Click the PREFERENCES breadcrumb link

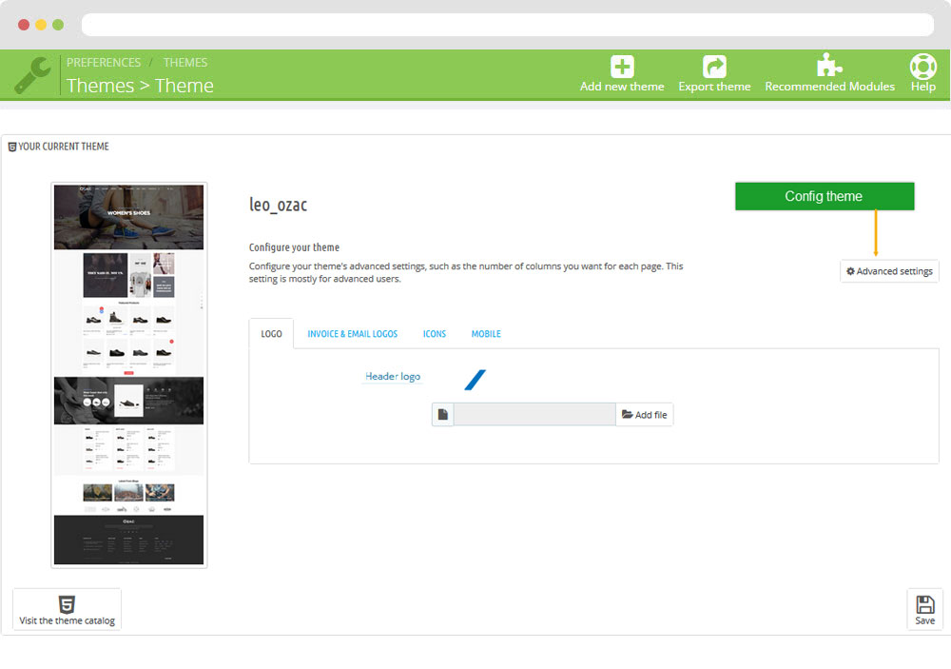[x=104, y=63]
